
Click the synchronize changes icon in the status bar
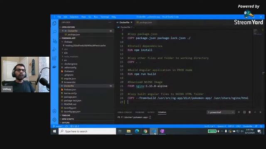(66, 126)
